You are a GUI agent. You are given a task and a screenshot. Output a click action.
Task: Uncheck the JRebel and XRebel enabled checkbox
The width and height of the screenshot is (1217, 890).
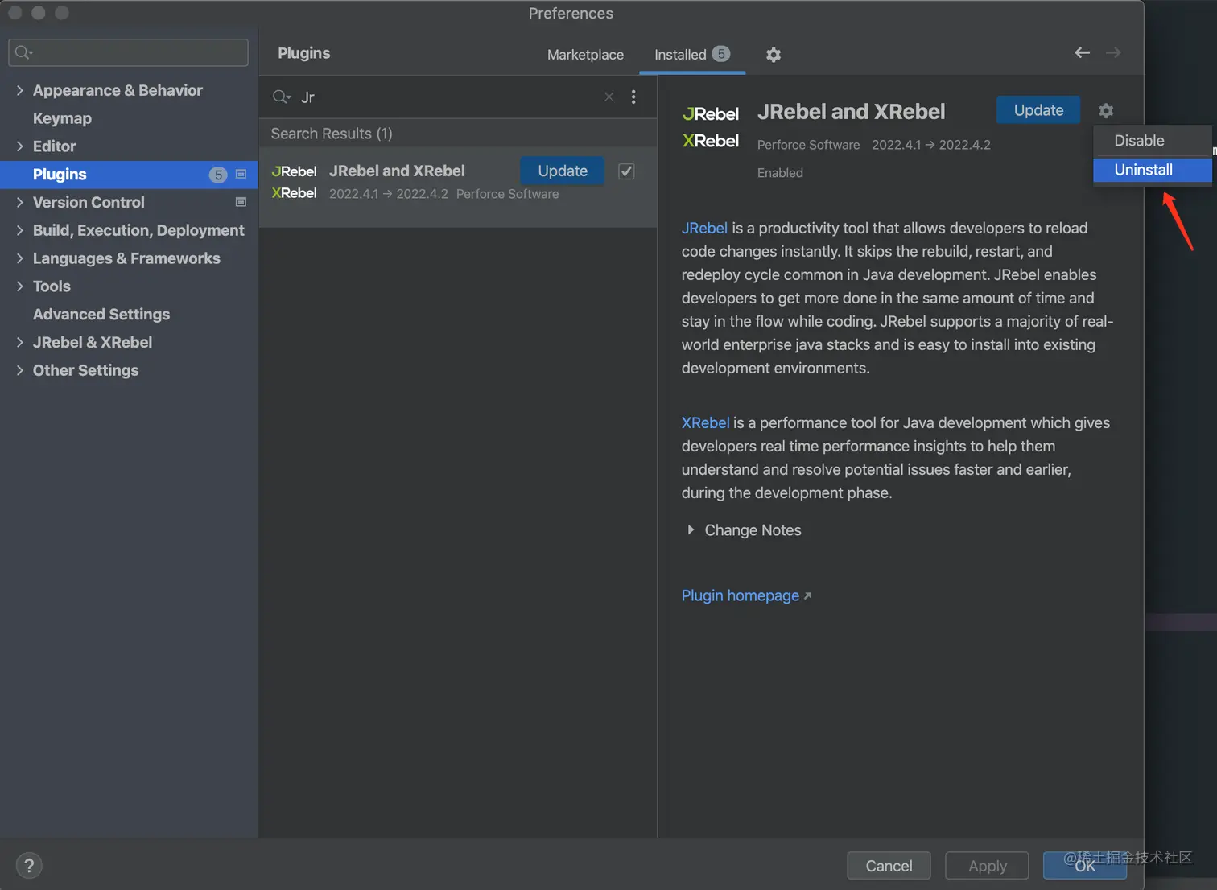click(x=626, y=171)
